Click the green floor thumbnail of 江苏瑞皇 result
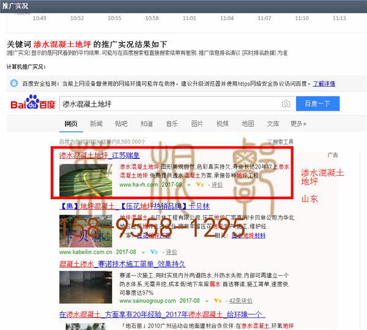 [86, 180]
